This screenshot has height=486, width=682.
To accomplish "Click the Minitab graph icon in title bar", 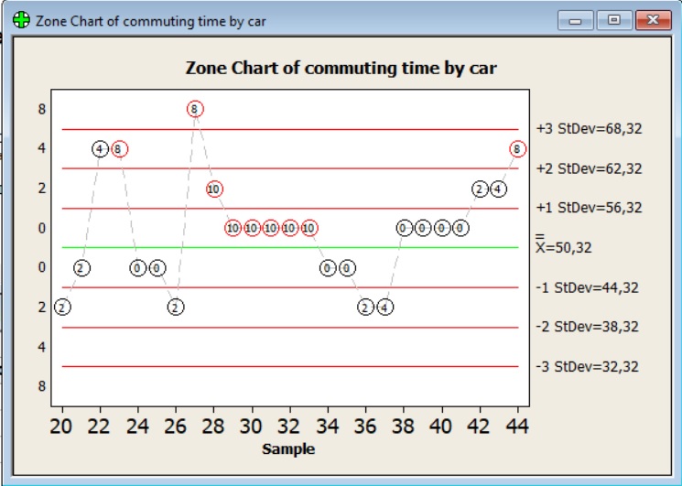I will (x=20, y=20).
